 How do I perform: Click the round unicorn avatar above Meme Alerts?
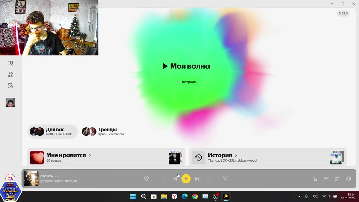pyautogui.click(x=10, y=178)
